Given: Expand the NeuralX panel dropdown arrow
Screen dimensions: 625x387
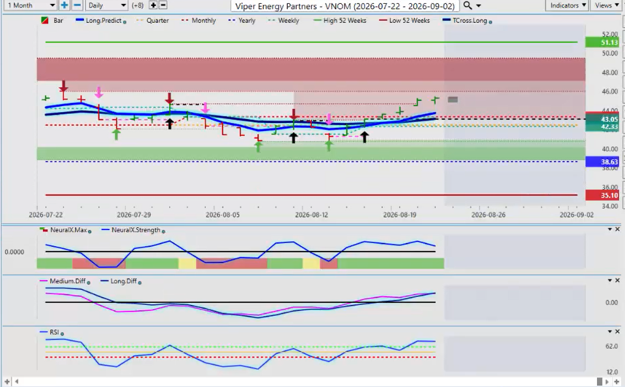Looking at the screenshot, I should pyautogui.click(x=609, y=229).
